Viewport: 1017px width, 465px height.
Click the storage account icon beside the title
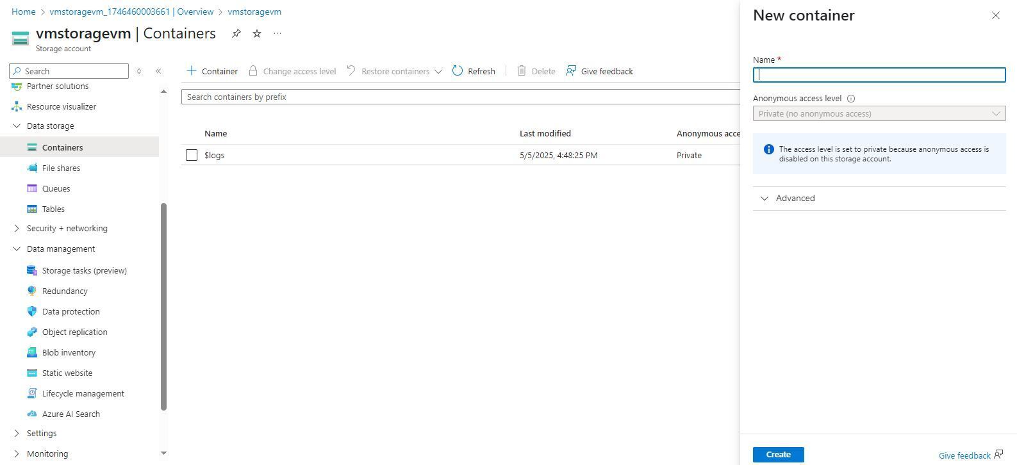[x=21, y=38]
